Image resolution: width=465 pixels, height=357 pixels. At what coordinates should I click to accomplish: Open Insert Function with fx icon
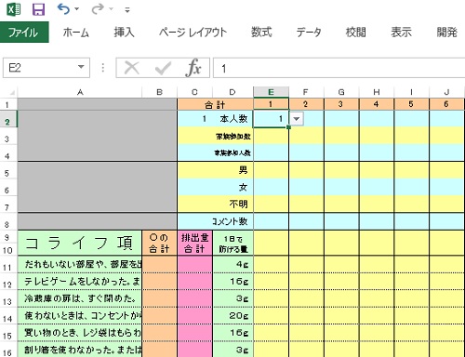[193, 68]
